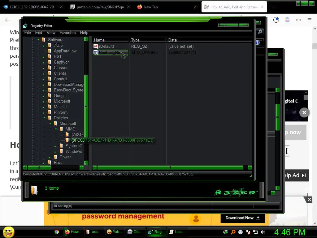Expand the Clients key
317x238 pixels.
[x=43, y=74]
